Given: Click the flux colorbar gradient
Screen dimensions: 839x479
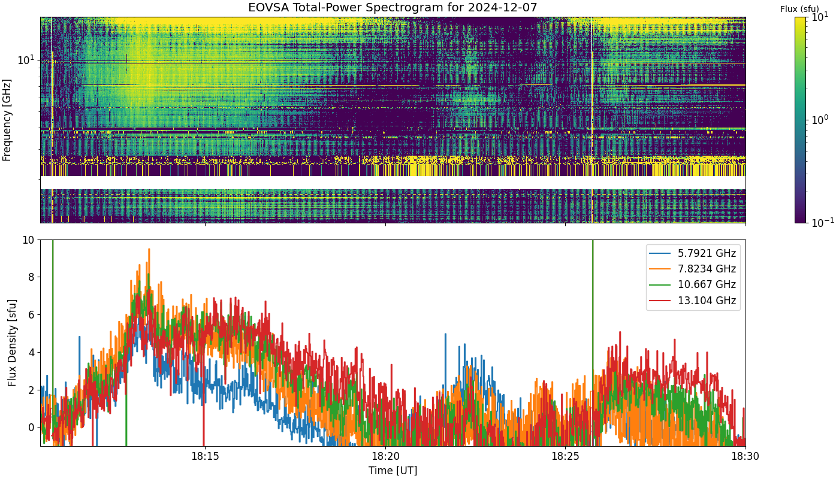Looking at the screenshot, I should click(x=800, y=120).
